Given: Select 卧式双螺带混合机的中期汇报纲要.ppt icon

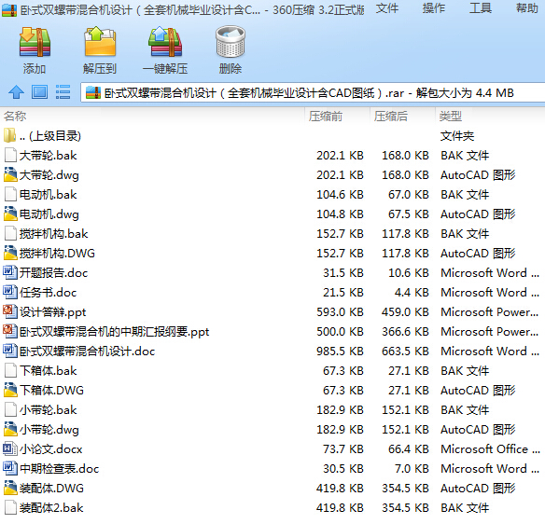Looking at the screenshot, I should [x=10, y=331].
